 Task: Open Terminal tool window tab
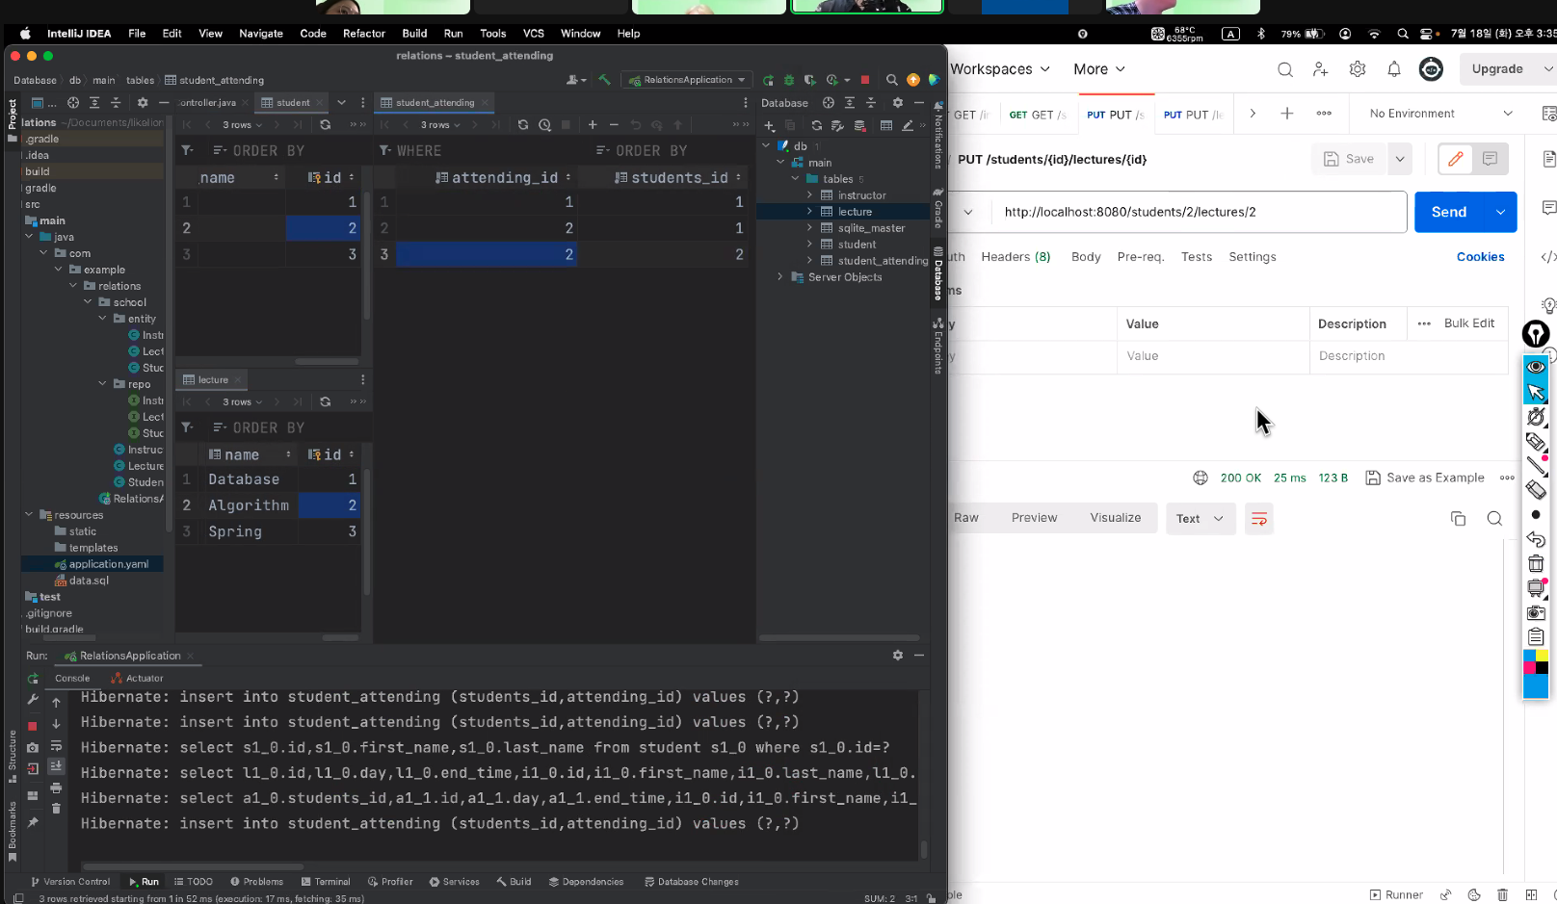(326, 882)
